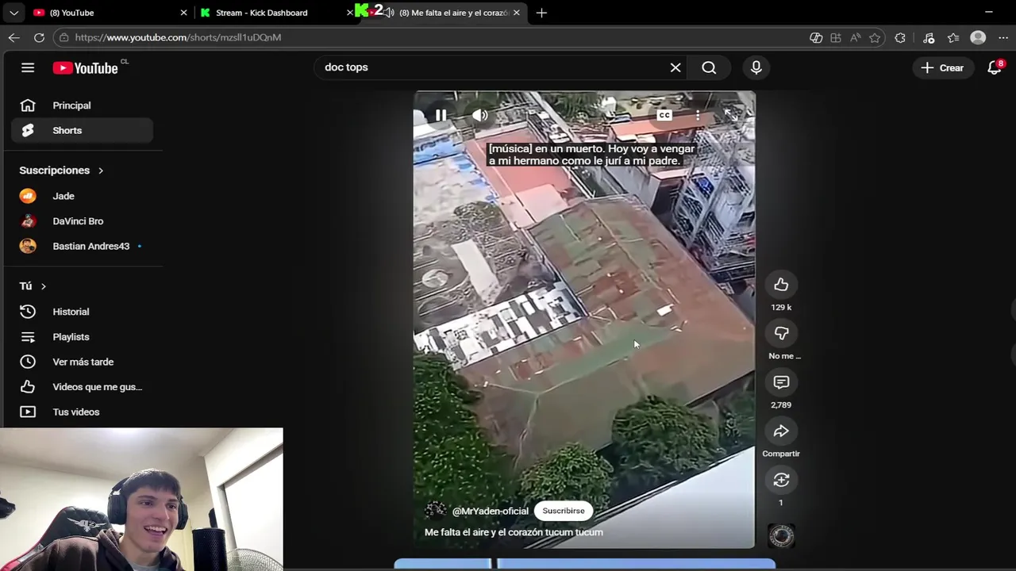Screen dimensions: 1016x571
Task: Open the browser profile avatar
Action: (978, 37)
